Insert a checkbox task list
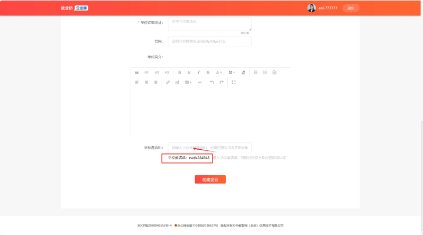423x235 pixels. coord(274,73)
